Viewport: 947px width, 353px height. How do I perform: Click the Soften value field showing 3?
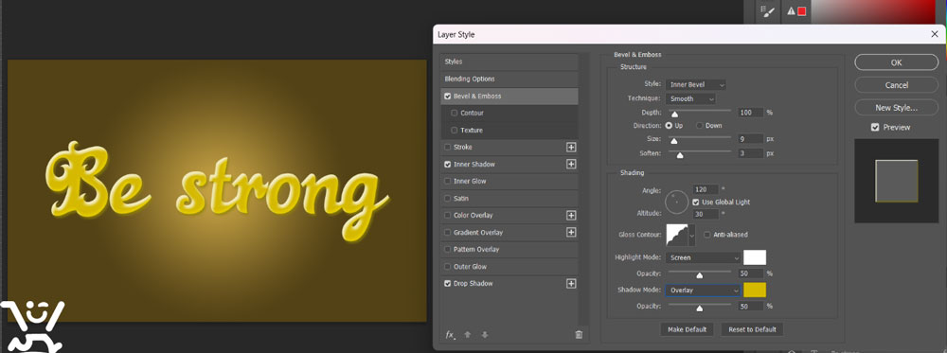[x=750, y=153]
